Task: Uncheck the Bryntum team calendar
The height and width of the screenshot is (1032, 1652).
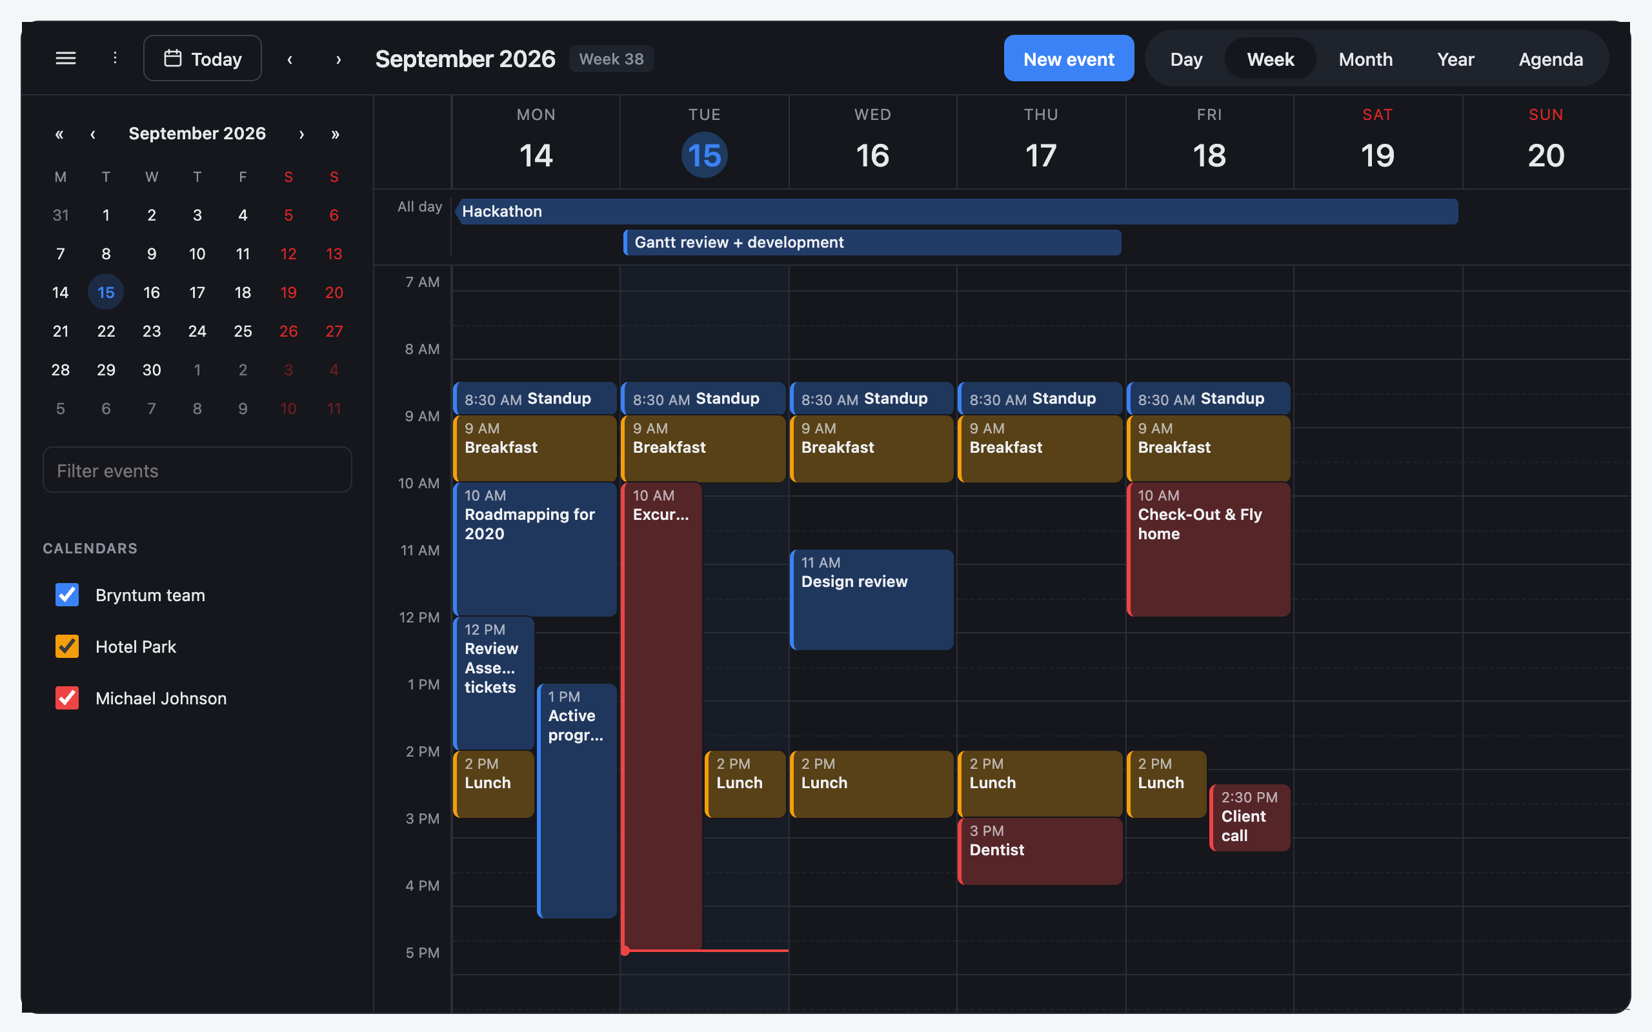Action: [x=67, y=595]
